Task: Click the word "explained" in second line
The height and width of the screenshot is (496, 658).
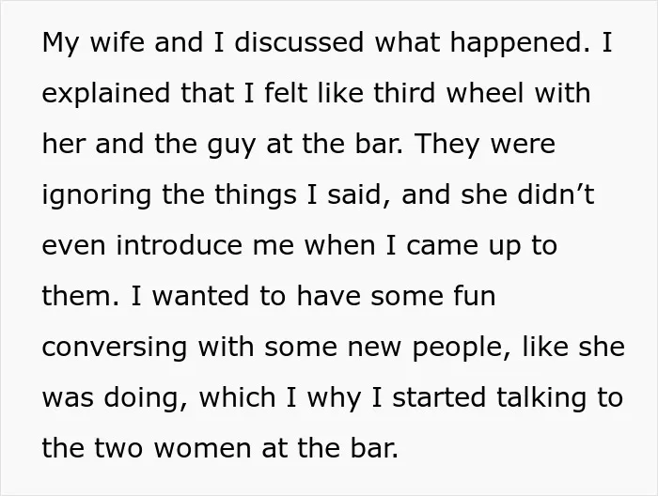Action: (105, 94)
